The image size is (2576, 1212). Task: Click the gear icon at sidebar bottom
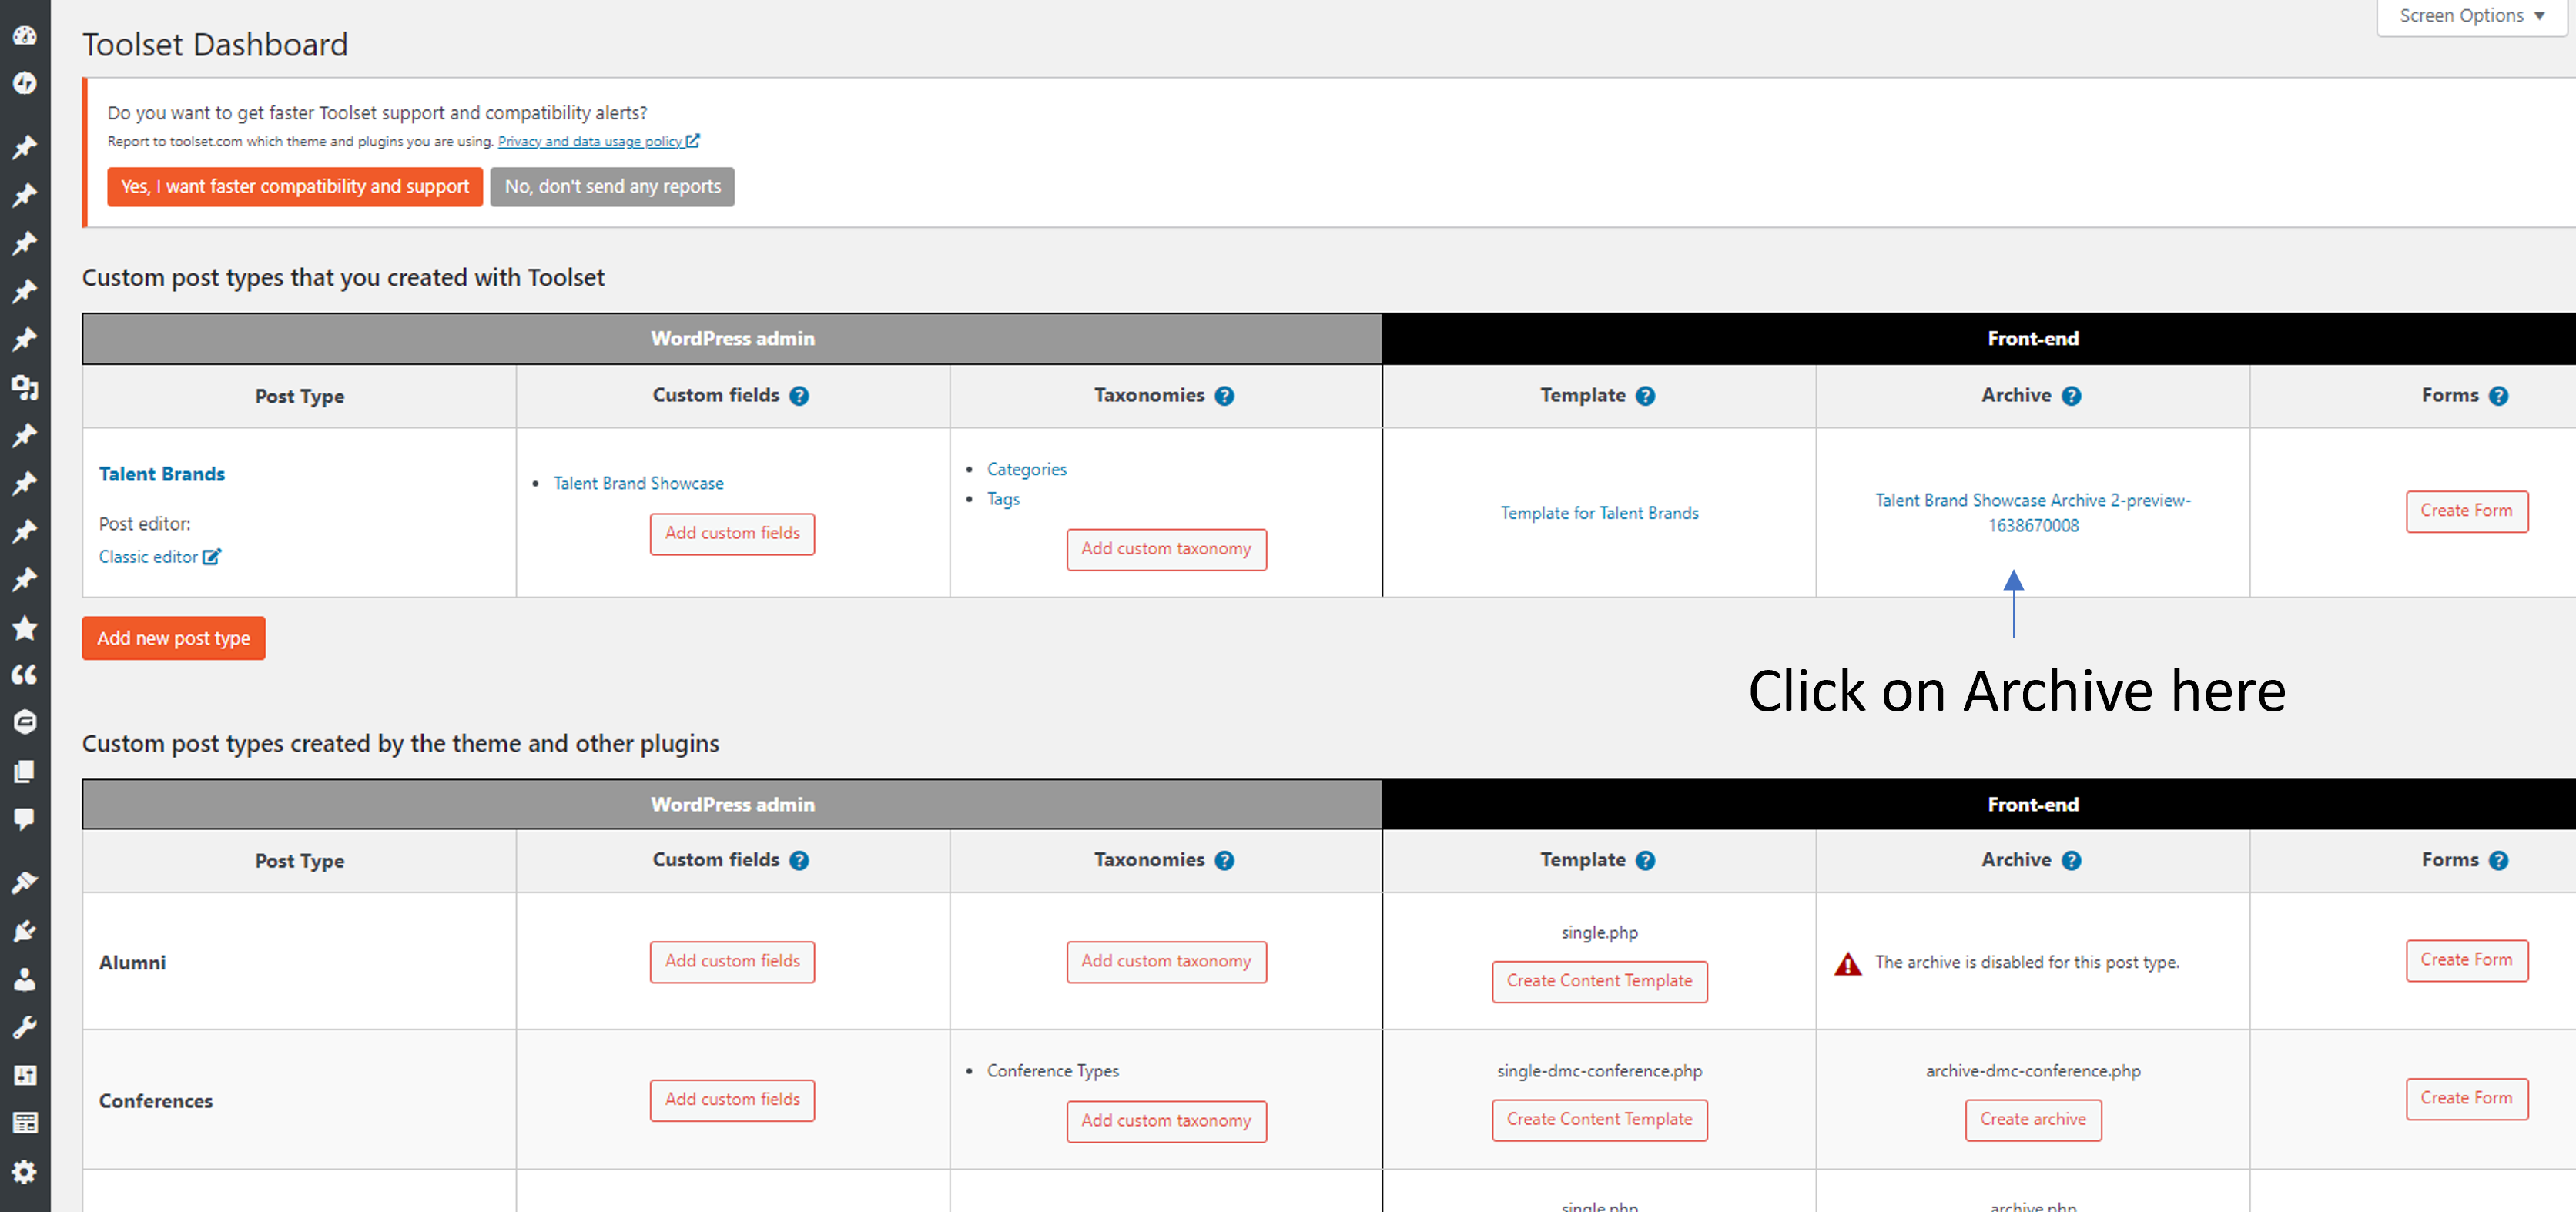(x=25, y=1171)
